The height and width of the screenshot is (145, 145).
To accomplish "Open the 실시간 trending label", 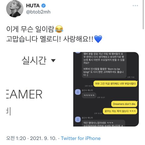I will 34,60.
